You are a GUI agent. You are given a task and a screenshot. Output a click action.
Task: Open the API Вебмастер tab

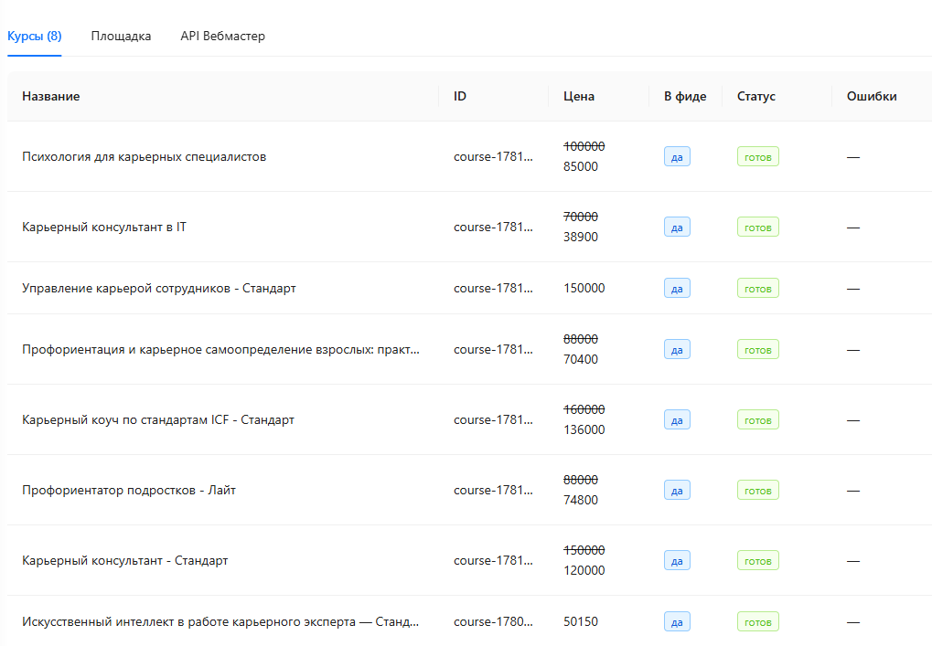[223, 37]
